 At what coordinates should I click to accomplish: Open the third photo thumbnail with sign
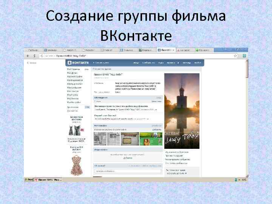point(130,139)
